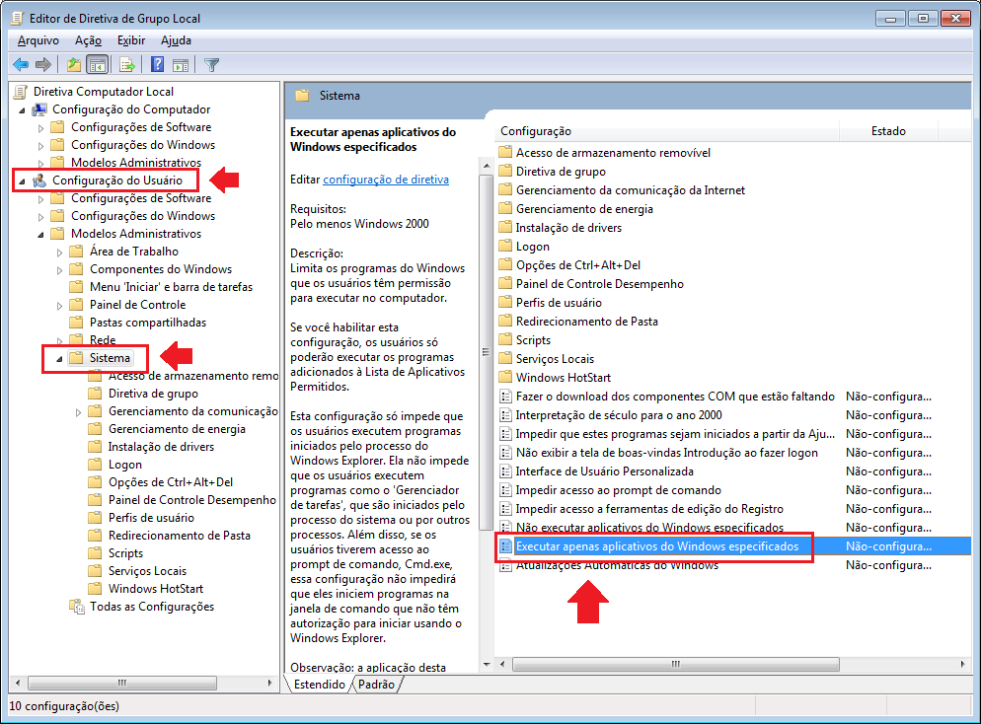The image size is (981, 724).
Task: Select 'Não exibir a tela de boas-vindas Introdução ao fazer logon'
Action: (x=667, y=453)
